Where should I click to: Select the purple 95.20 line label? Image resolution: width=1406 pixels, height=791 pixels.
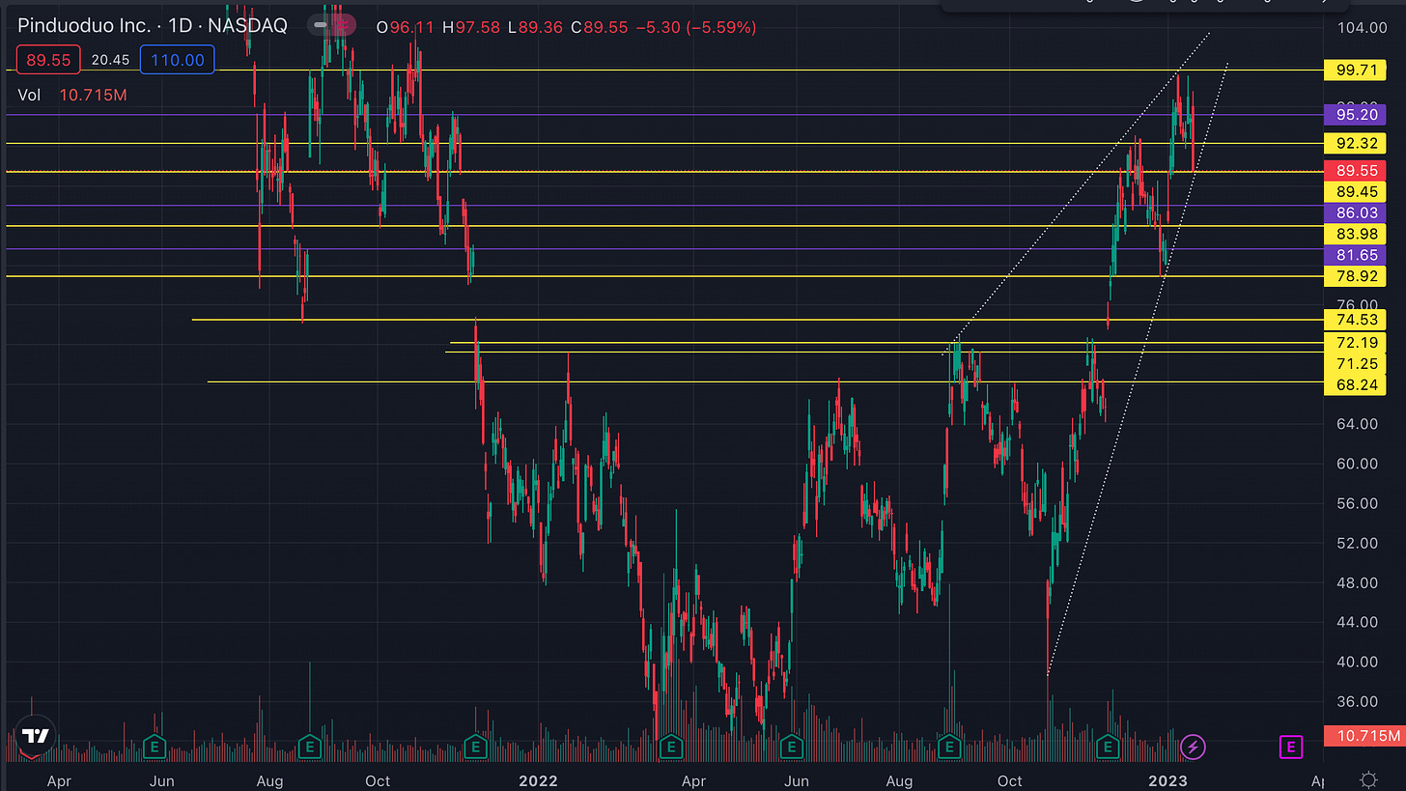(1357, 115)
